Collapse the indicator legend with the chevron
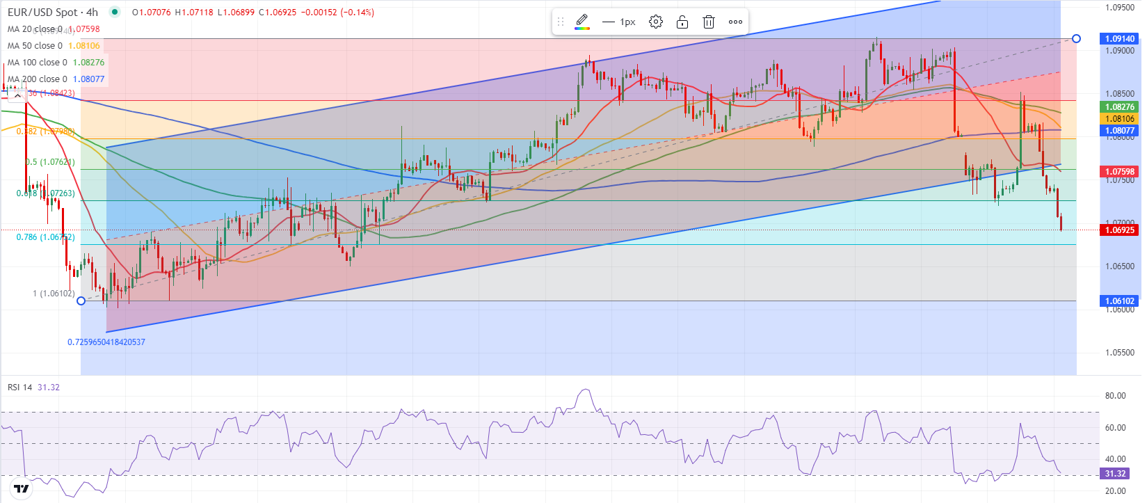This screenshot has height=503, width=1147. tap(18, 96)
